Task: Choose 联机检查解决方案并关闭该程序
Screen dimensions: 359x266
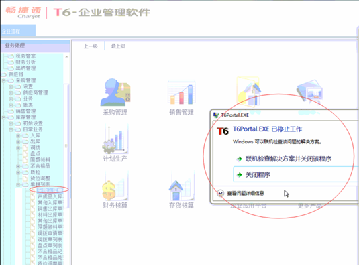Action: [289, 159]
